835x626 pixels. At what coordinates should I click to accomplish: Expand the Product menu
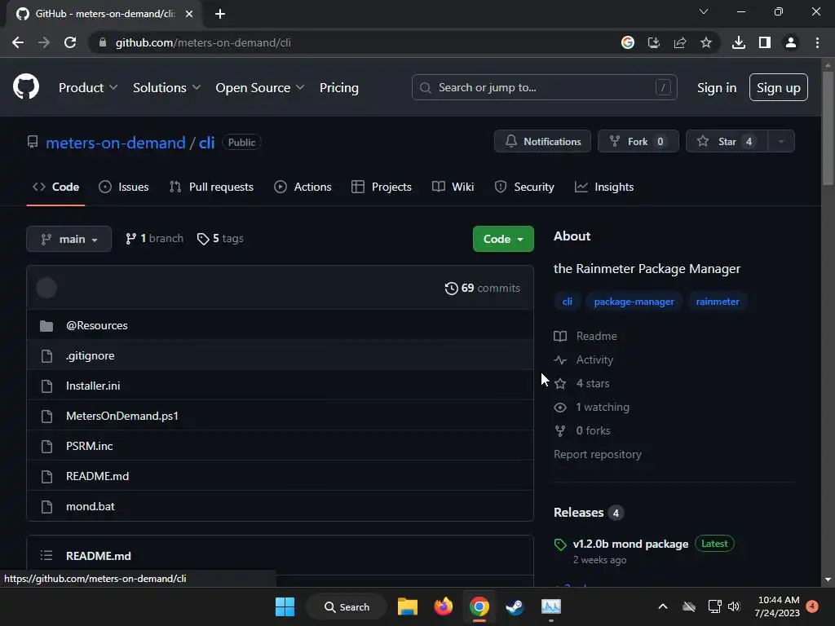(88, 87)
